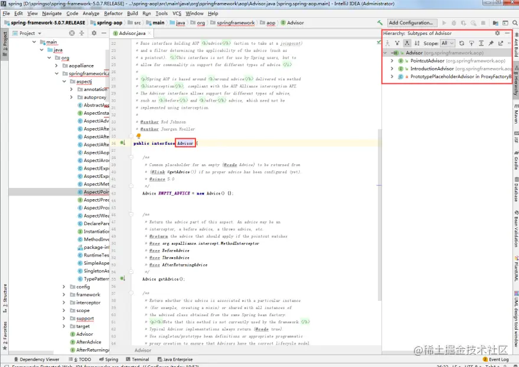519x367 pixels.
Task: Toggle the Gradle side tool window
Action: point(516,160)
